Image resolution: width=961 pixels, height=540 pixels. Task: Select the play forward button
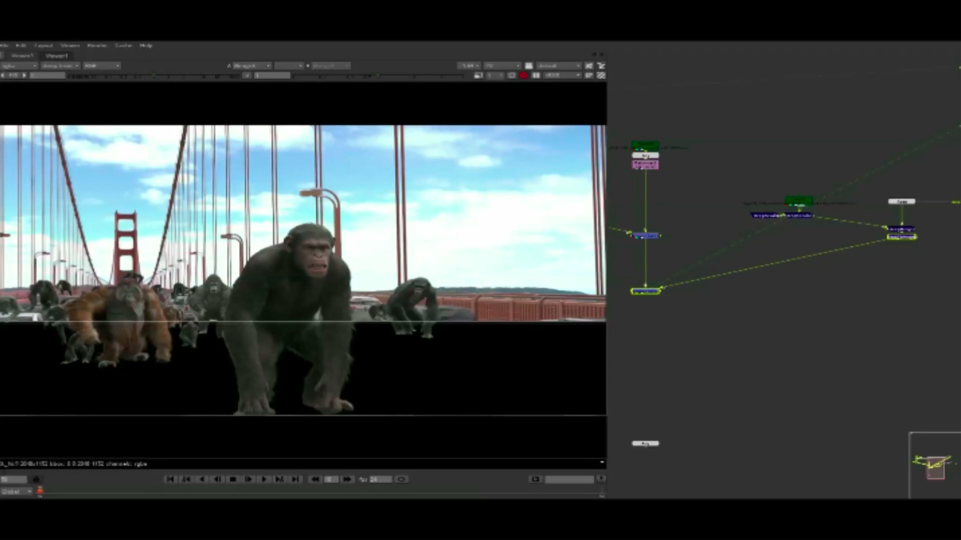coord(264,479)
